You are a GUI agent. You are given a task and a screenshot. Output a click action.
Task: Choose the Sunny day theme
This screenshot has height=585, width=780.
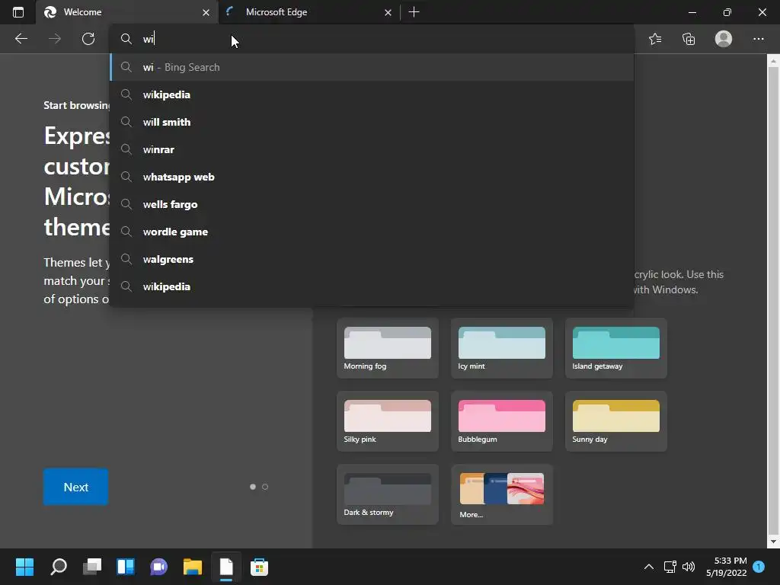click(x=615, y=421)
